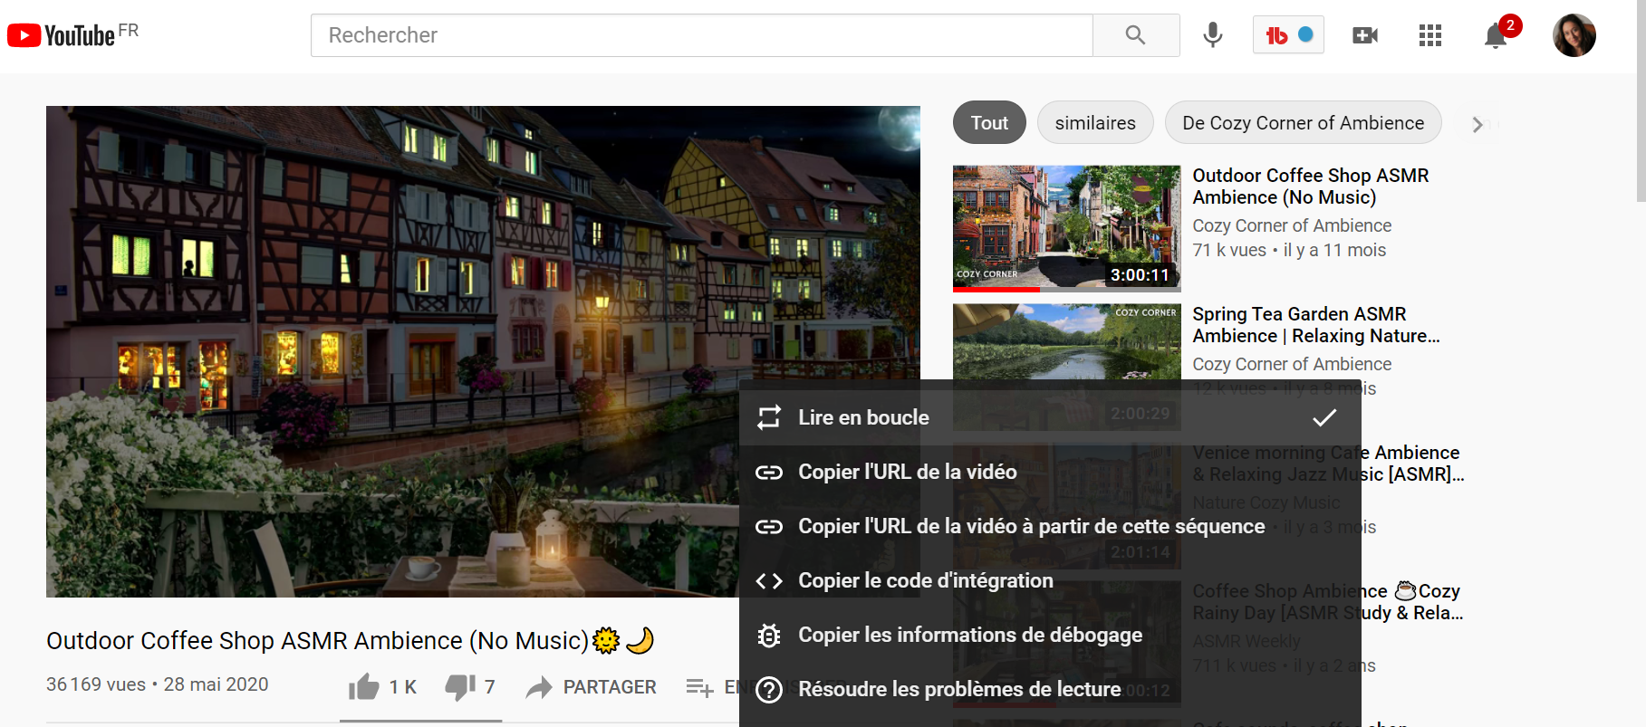Open the YouTube apps grid
The width and height of the screenshot is (1646, 727).
coord(1430,35)
